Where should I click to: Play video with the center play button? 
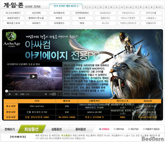33,76
